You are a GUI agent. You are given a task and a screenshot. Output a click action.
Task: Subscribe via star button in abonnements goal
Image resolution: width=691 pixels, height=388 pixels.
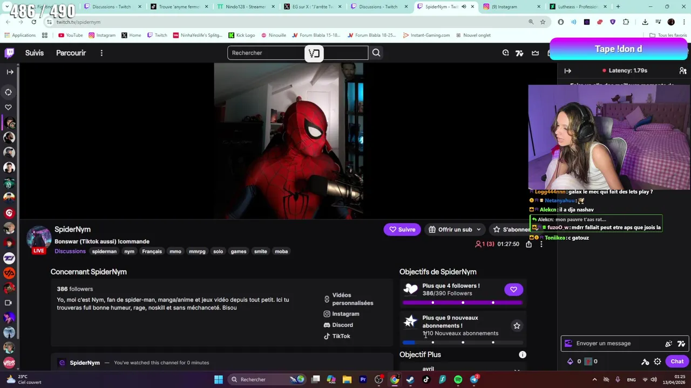517,325
